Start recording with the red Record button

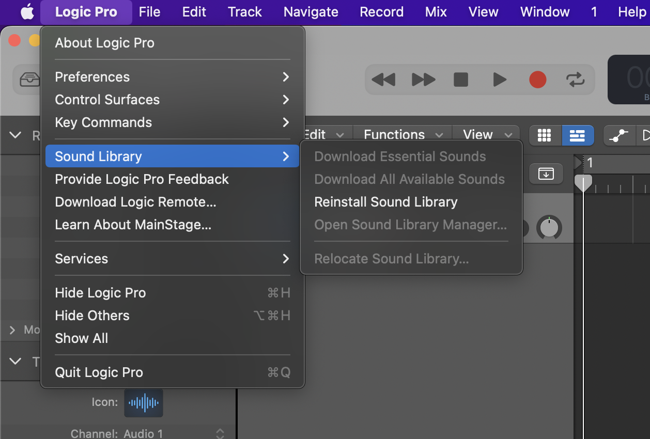click(538, 80)
